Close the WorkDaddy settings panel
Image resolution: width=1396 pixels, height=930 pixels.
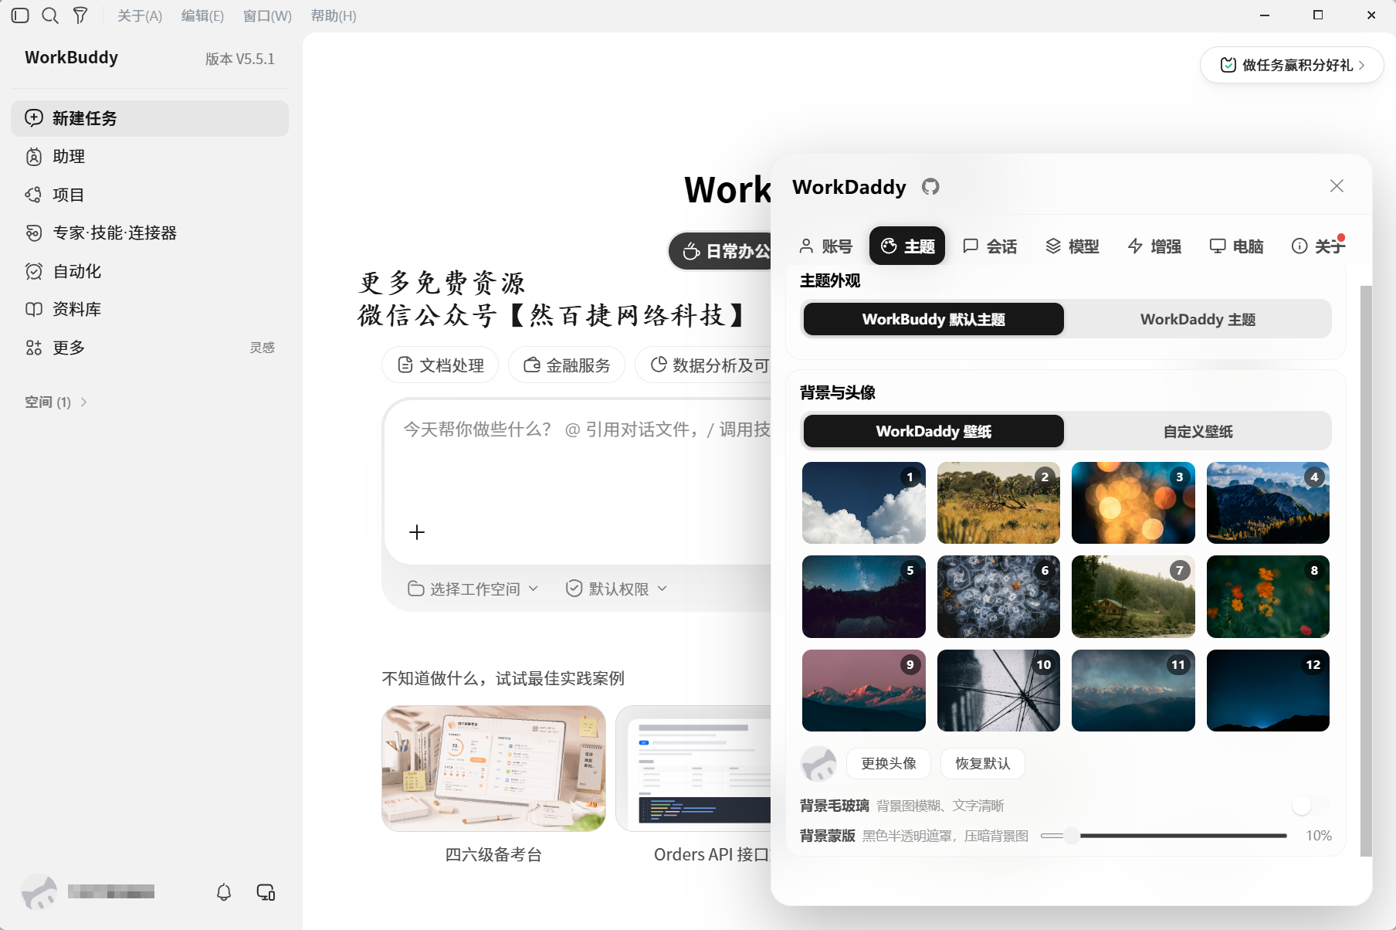click(x=1337, y=186)
